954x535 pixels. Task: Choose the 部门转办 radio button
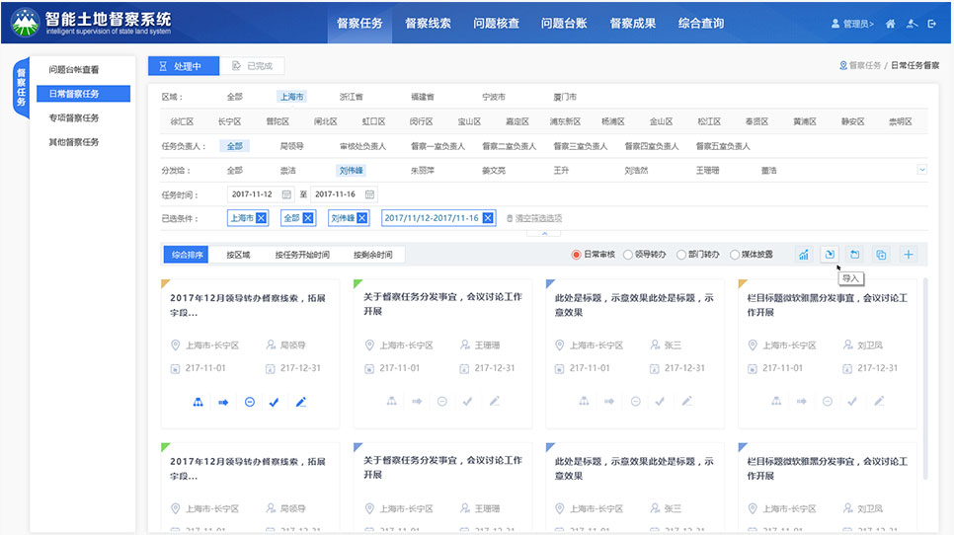(x=681, y=255)
